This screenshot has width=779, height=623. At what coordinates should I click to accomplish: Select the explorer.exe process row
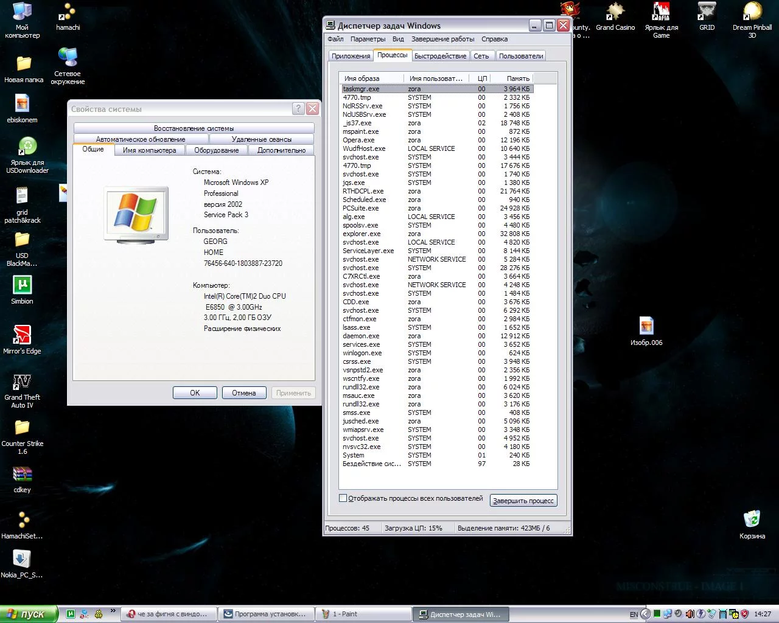(362, 234)
